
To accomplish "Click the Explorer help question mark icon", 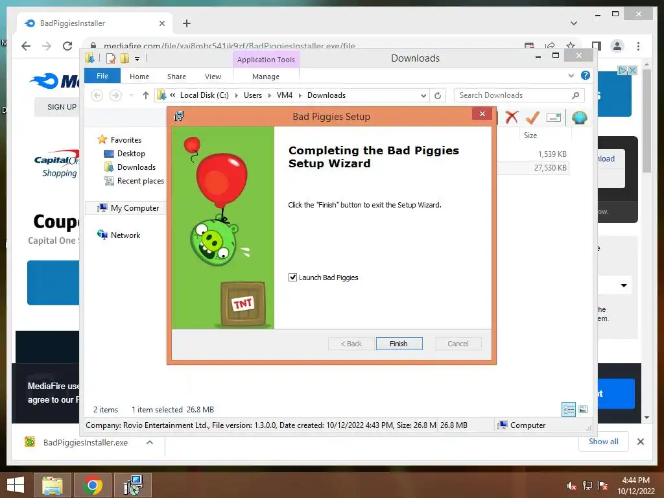I will [586, 75].
